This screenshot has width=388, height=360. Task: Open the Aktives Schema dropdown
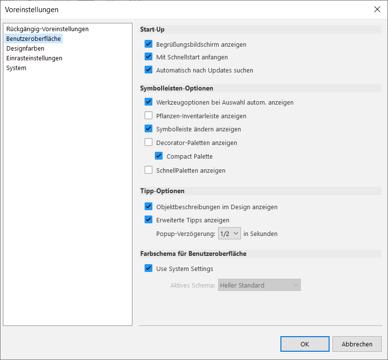[x=259, y=285]
